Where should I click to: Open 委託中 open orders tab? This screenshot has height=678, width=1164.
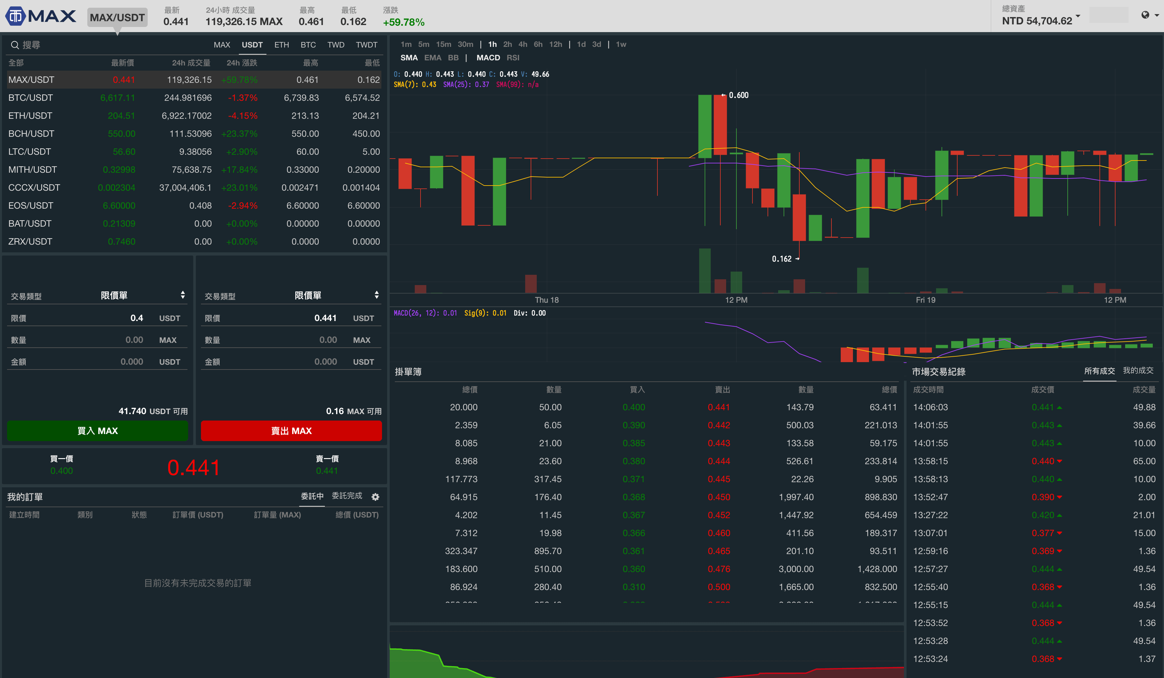(x=312, y=496)
